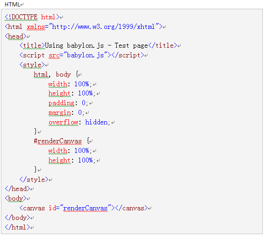Click the 'padding' CSS property
Screen dimensions: 267x236
click(62, 103)
